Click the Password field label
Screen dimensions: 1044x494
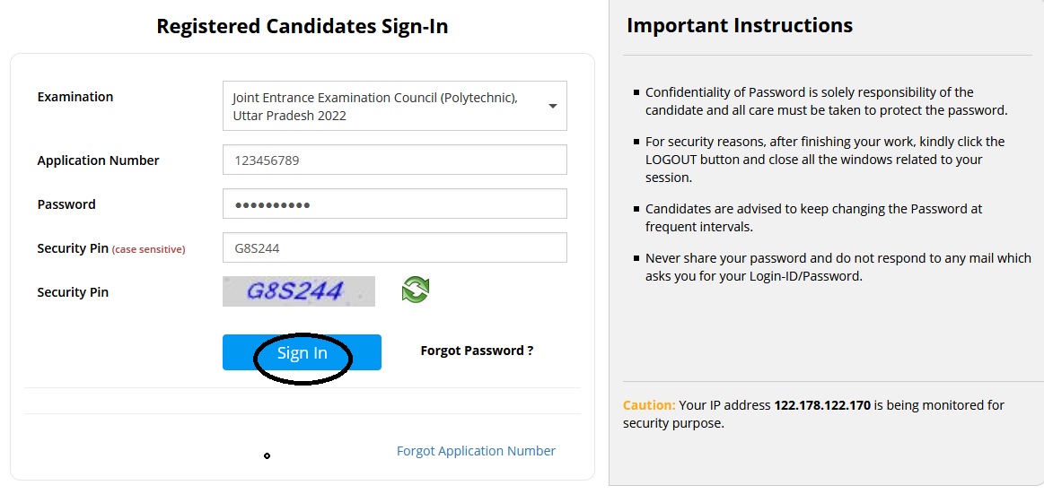point(66,204)
